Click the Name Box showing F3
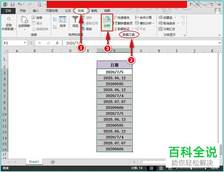224x172 pixels. tap(13, 43)
